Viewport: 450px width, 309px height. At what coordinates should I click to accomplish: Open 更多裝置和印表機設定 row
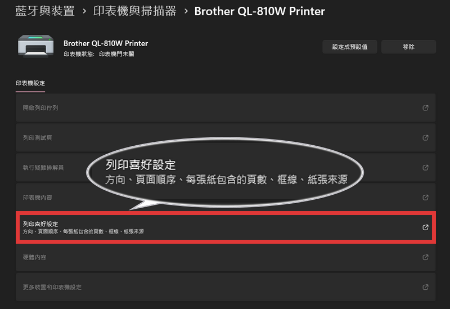[226, 287]
